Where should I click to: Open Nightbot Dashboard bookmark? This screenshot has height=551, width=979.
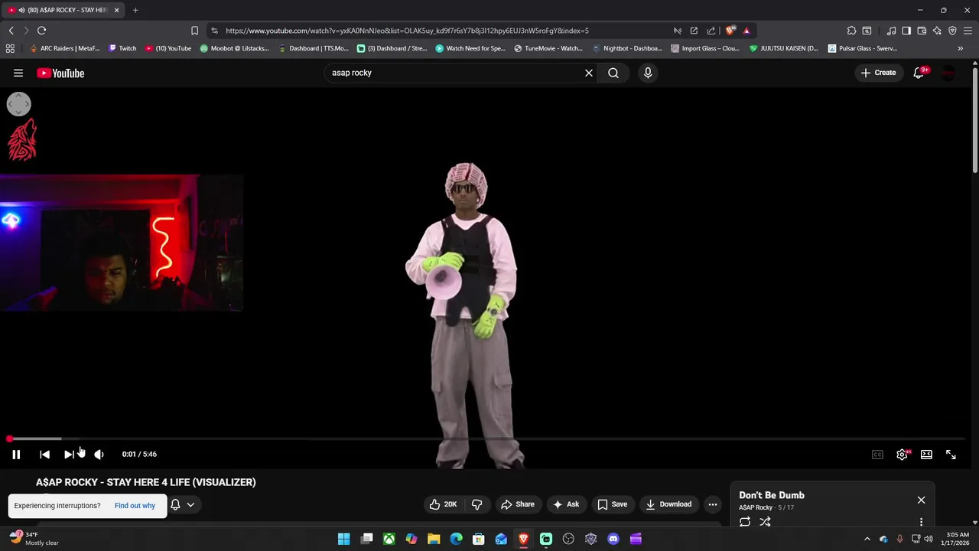point(627,48)
